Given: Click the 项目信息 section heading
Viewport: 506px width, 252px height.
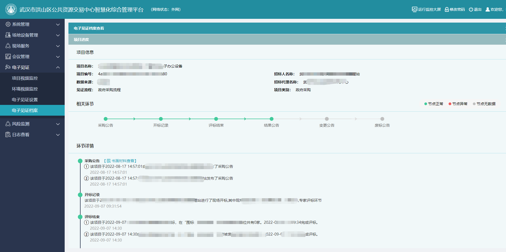Looking at the screenshot, I should click(85, 52).
